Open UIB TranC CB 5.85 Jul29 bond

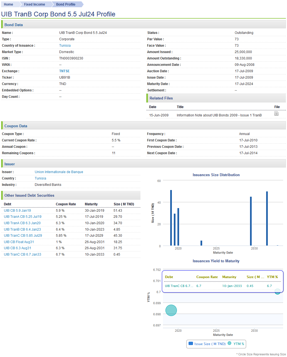[23, 236]
